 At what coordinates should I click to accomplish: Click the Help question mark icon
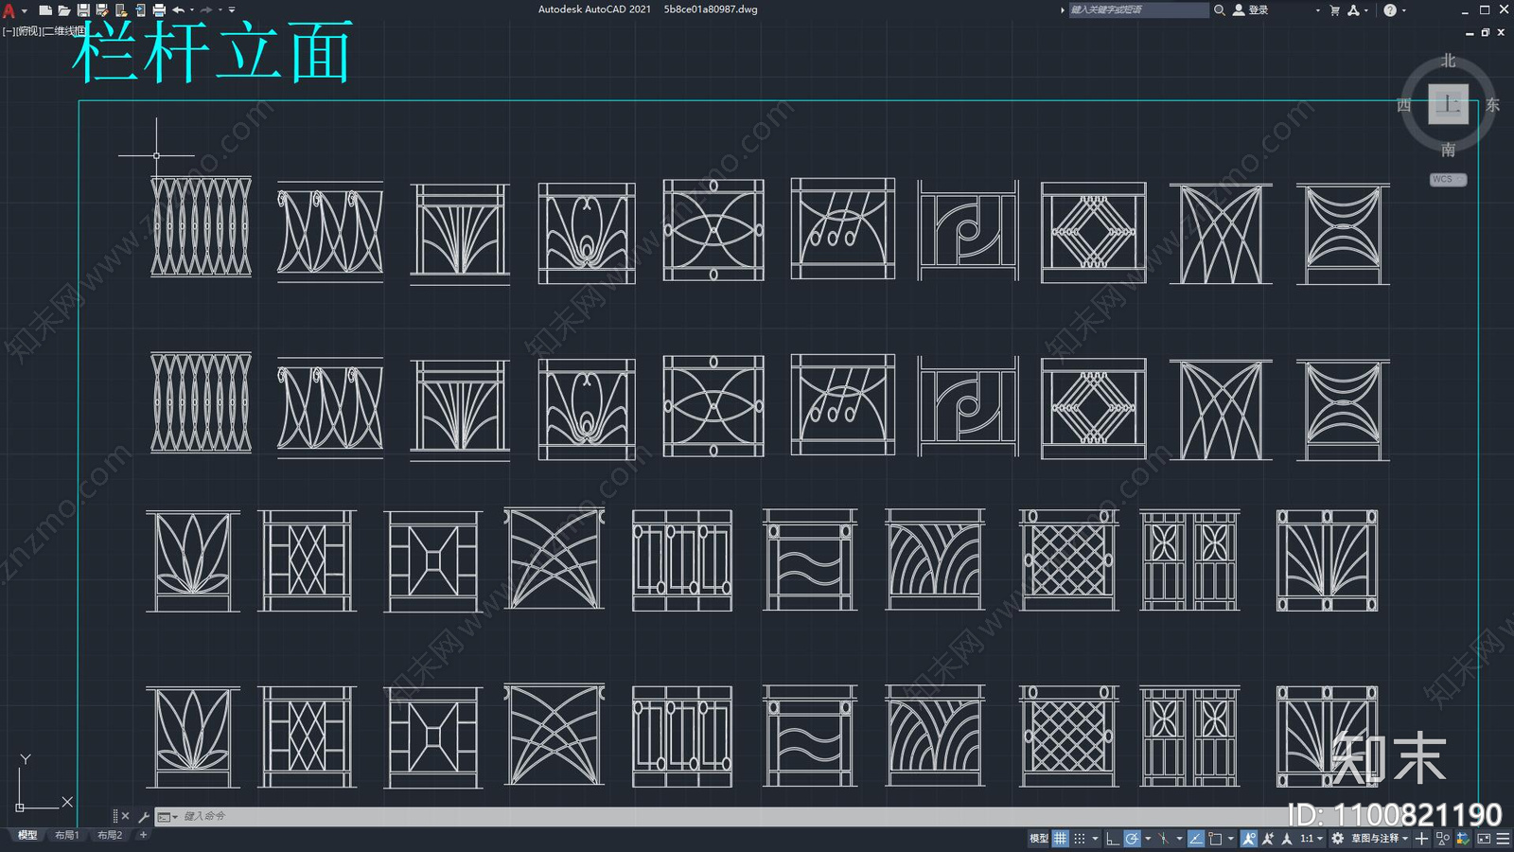pos(1390,10)
